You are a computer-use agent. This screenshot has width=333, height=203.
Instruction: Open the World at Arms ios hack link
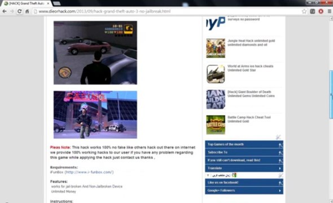tap(251, 68)
